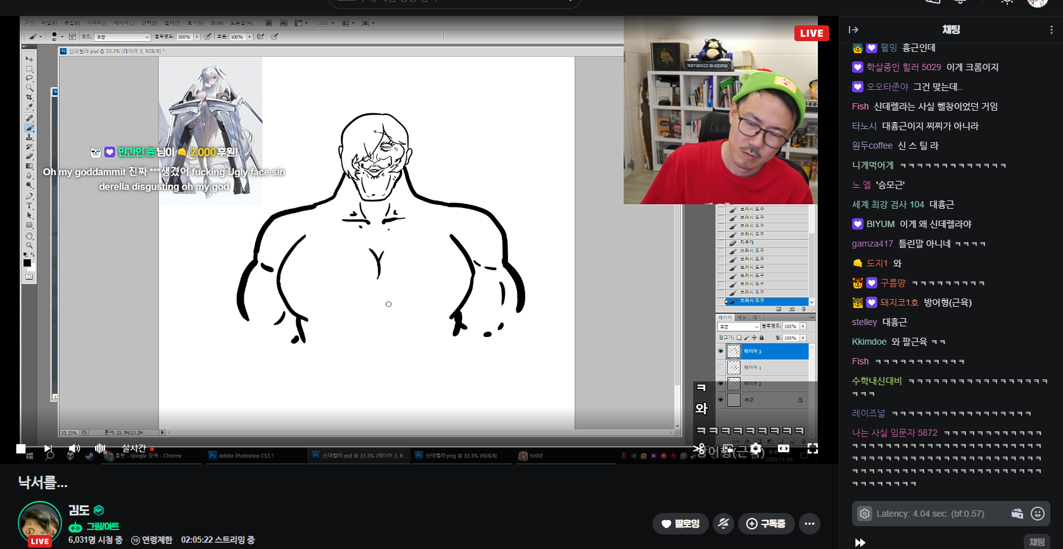Open stream video settings gear
Viewport: 1063px width, 549px height.
[756, 448]
